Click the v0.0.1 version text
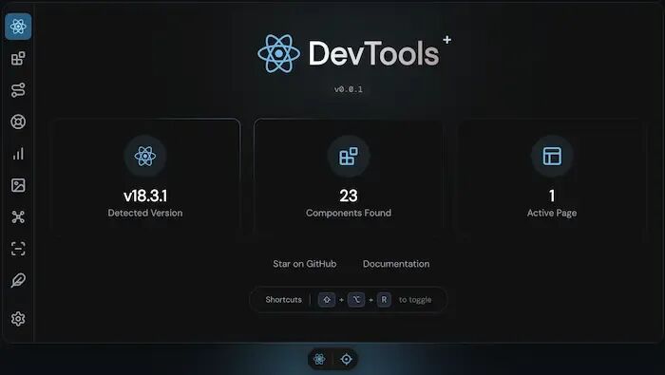 (349, 89)
